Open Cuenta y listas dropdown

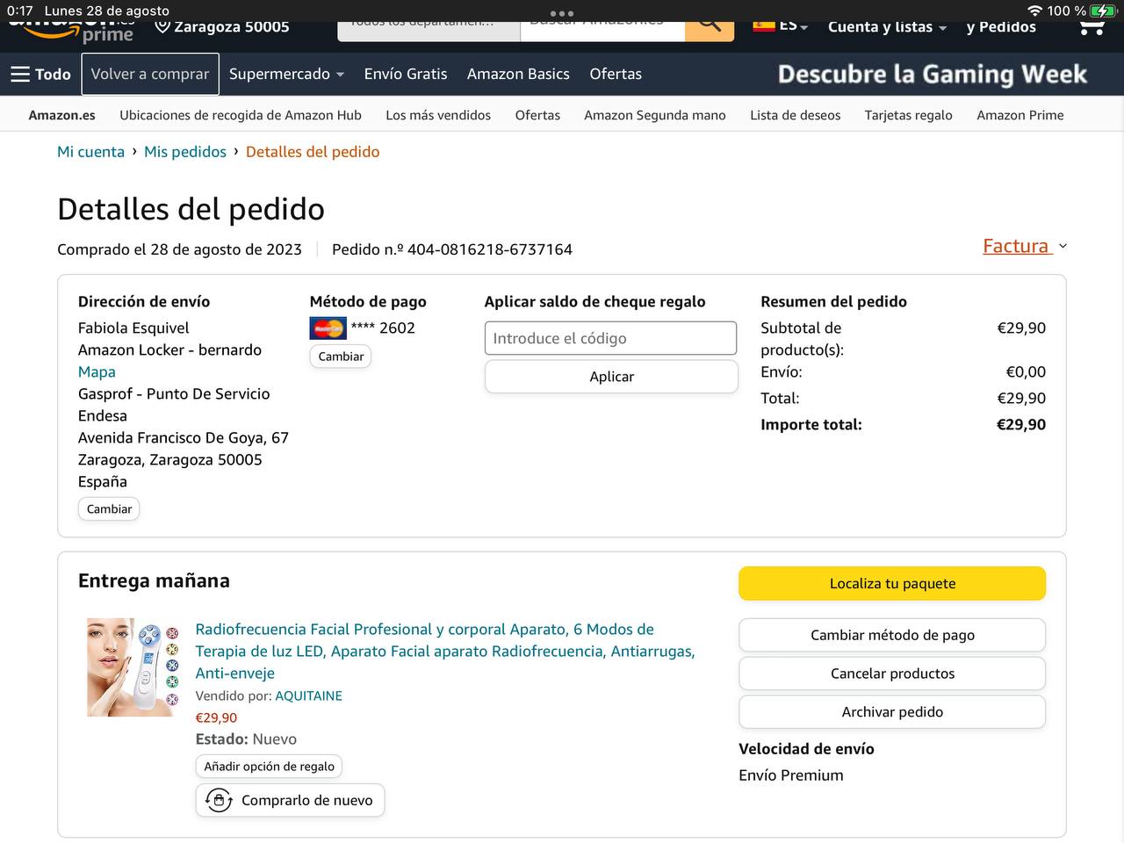[887, 27]
